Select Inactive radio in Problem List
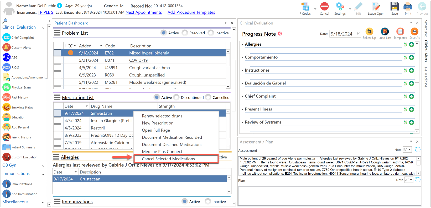The width and height of the screenshot is (431, 208). tap(211, 33)
